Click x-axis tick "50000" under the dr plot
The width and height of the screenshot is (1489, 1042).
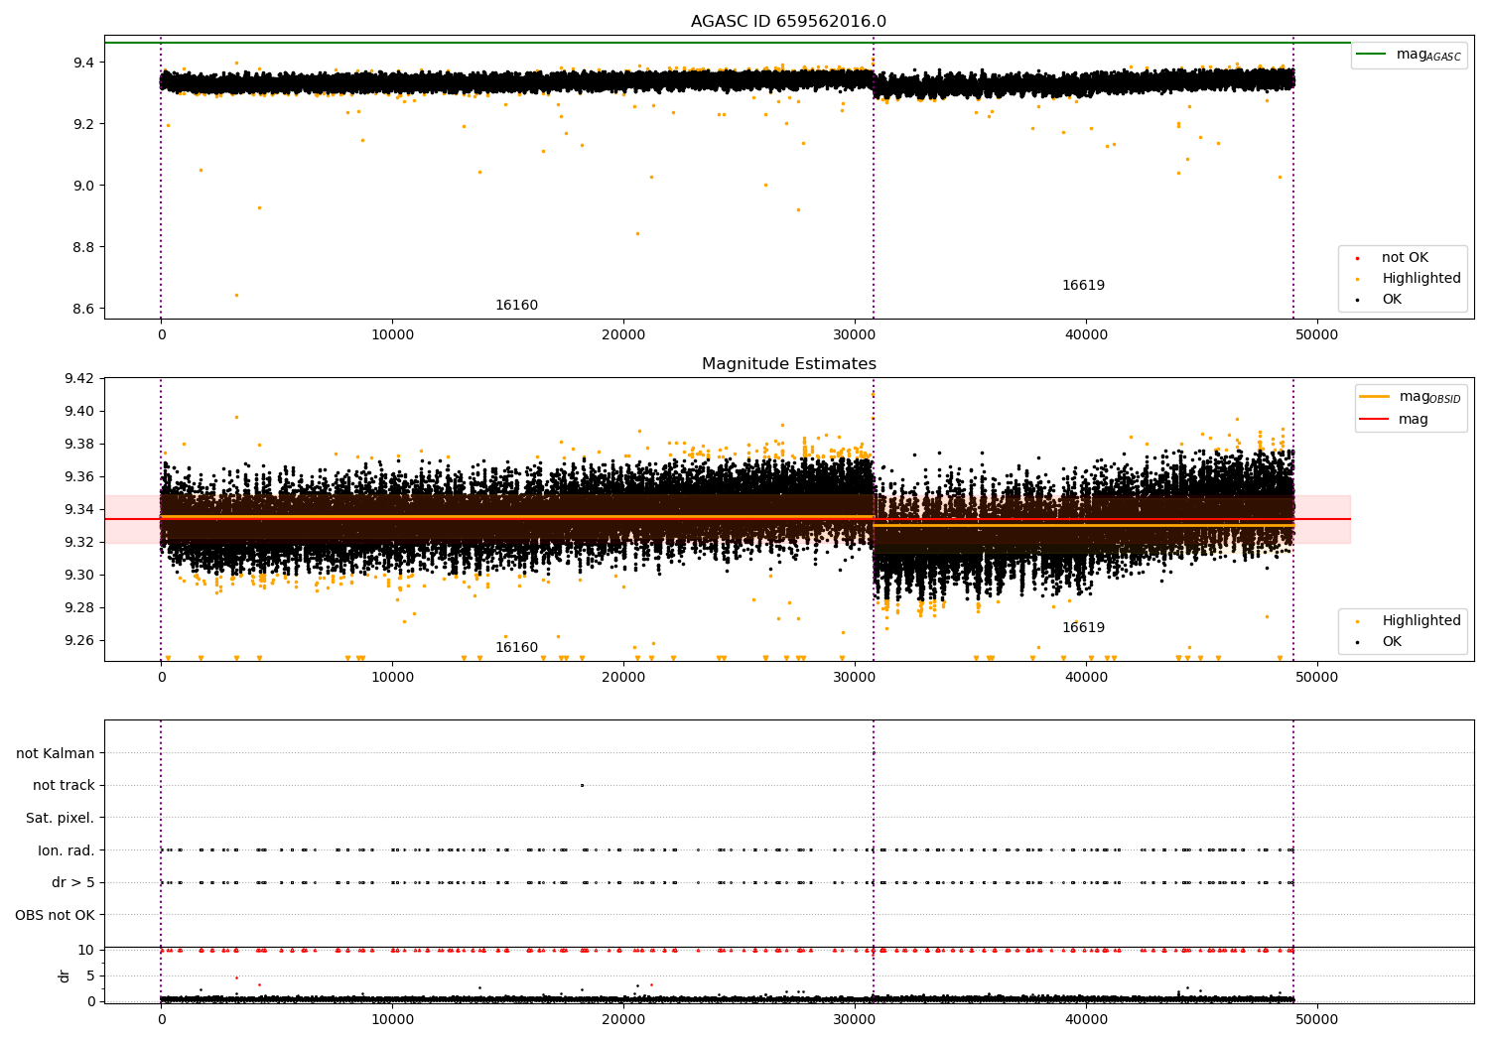(1317, 1019)
